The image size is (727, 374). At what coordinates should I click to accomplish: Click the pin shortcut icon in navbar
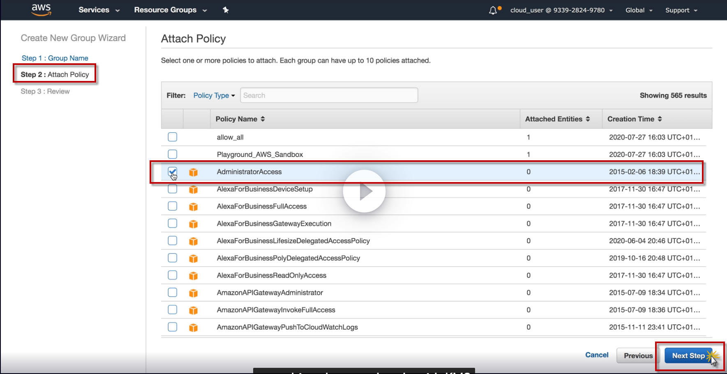click(226, 10)
